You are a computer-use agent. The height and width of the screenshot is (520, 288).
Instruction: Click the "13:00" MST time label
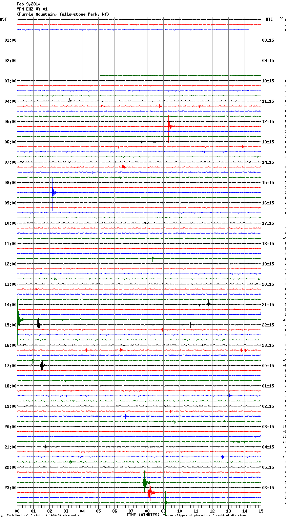[x=10, y=284]
